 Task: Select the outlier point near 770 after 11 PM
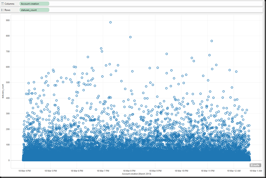211,41
